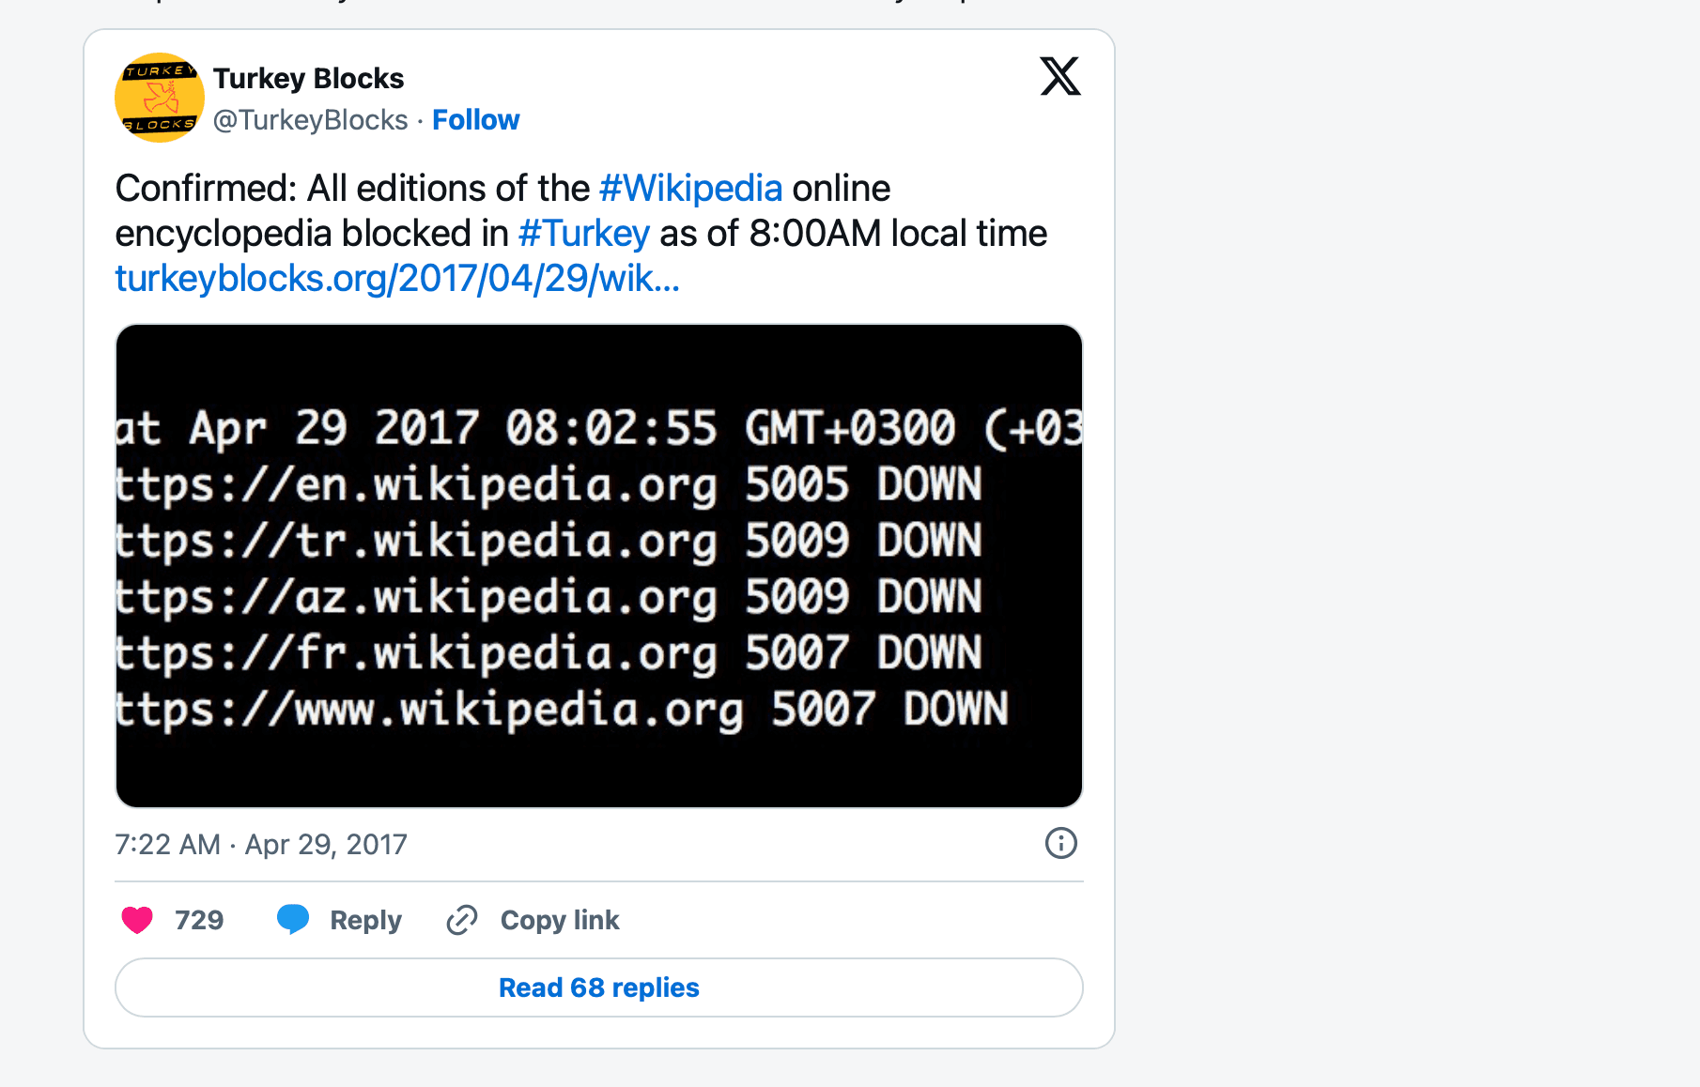Open the #Turkey hashtag
Screen dimensions: 1700x1087
pos(582,233)
